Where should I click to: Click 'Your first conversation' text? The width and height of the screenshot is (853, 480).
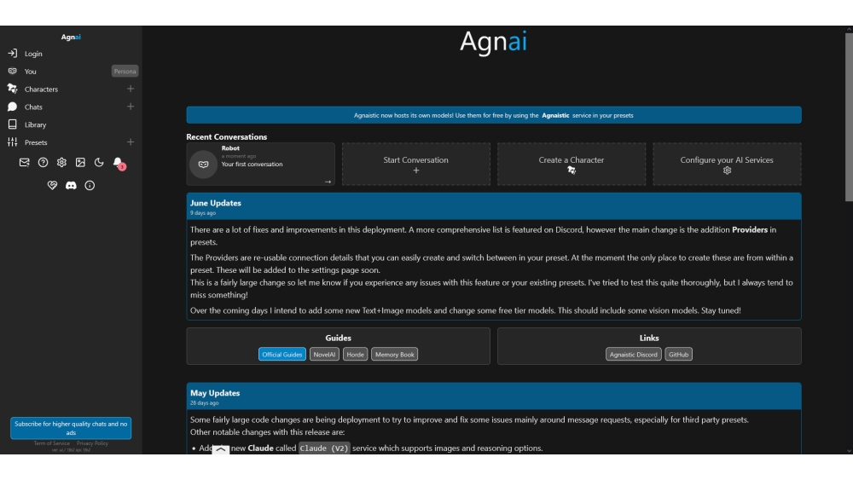point(252,165)
